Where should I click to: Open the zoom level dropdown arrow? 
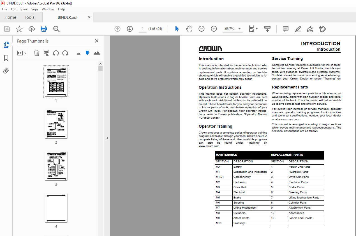click(x=239, y=29)
